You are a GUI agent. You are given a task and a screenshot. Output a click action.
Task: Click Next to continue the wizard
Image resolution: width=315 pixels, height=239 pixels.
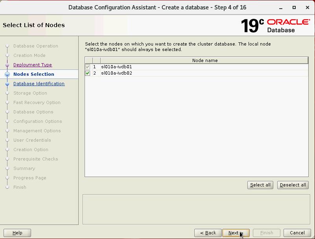(236, 233)
